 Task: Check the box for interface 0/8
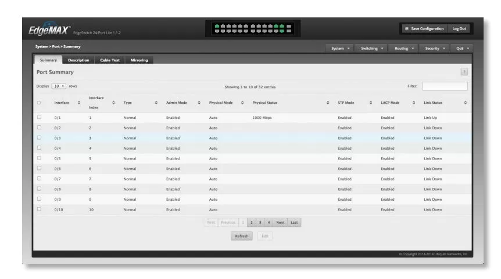click(40, 189)
